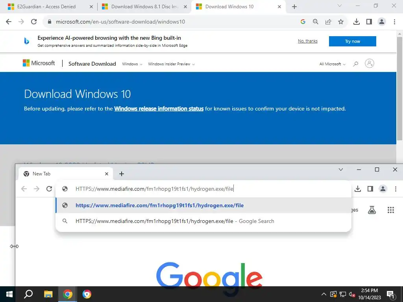
Task: Open downloads in the back Chrome window
Action: click(357, 22)
